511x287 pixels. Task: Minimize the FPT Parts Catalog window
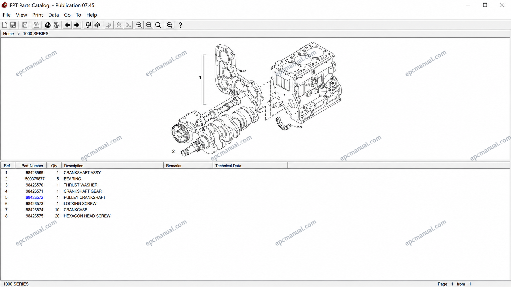(468, 5)
